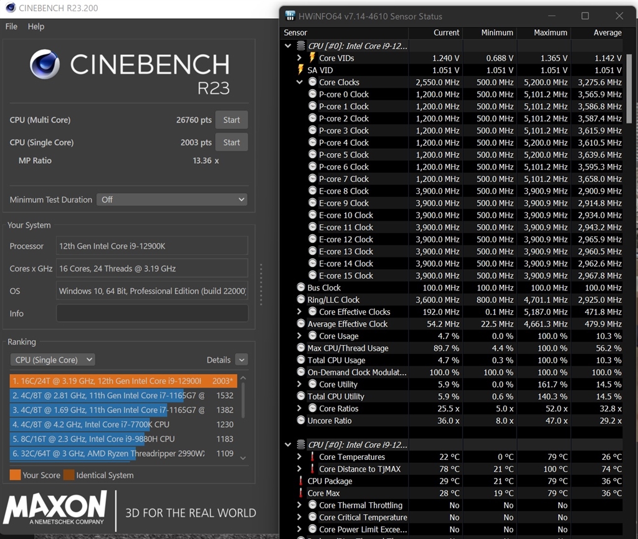Click the Max CPU/Thread Usage icon
The height and width of the screenshot is (539, 638).
301,348
